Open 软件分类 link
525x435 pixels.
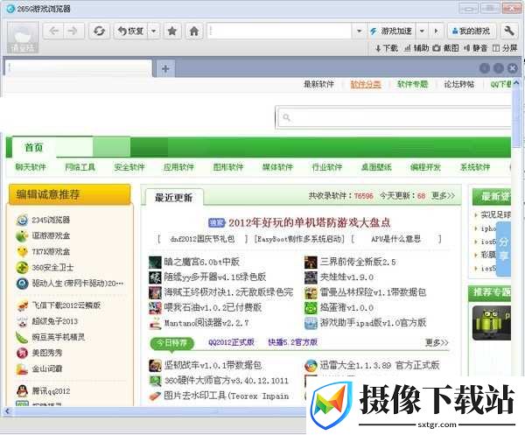pyautogui.click(x=366, y=84)
